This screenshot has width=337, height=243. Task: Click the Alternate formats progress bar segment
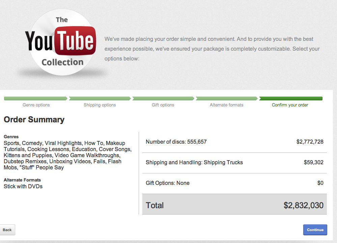[227, 99]
